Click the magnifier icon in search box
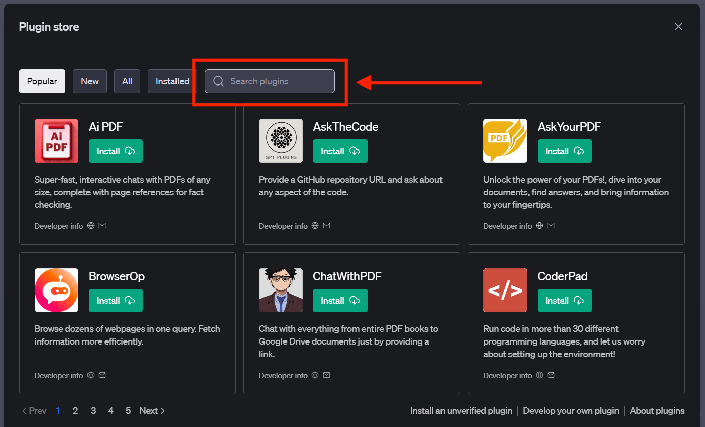The image size is (705, 427). click(x=218, y=81)
